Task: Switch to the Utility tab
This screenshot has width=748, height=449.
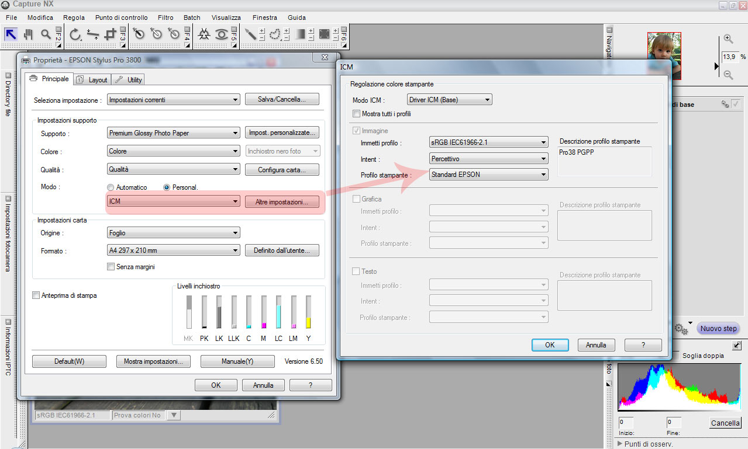Action: 128,80
